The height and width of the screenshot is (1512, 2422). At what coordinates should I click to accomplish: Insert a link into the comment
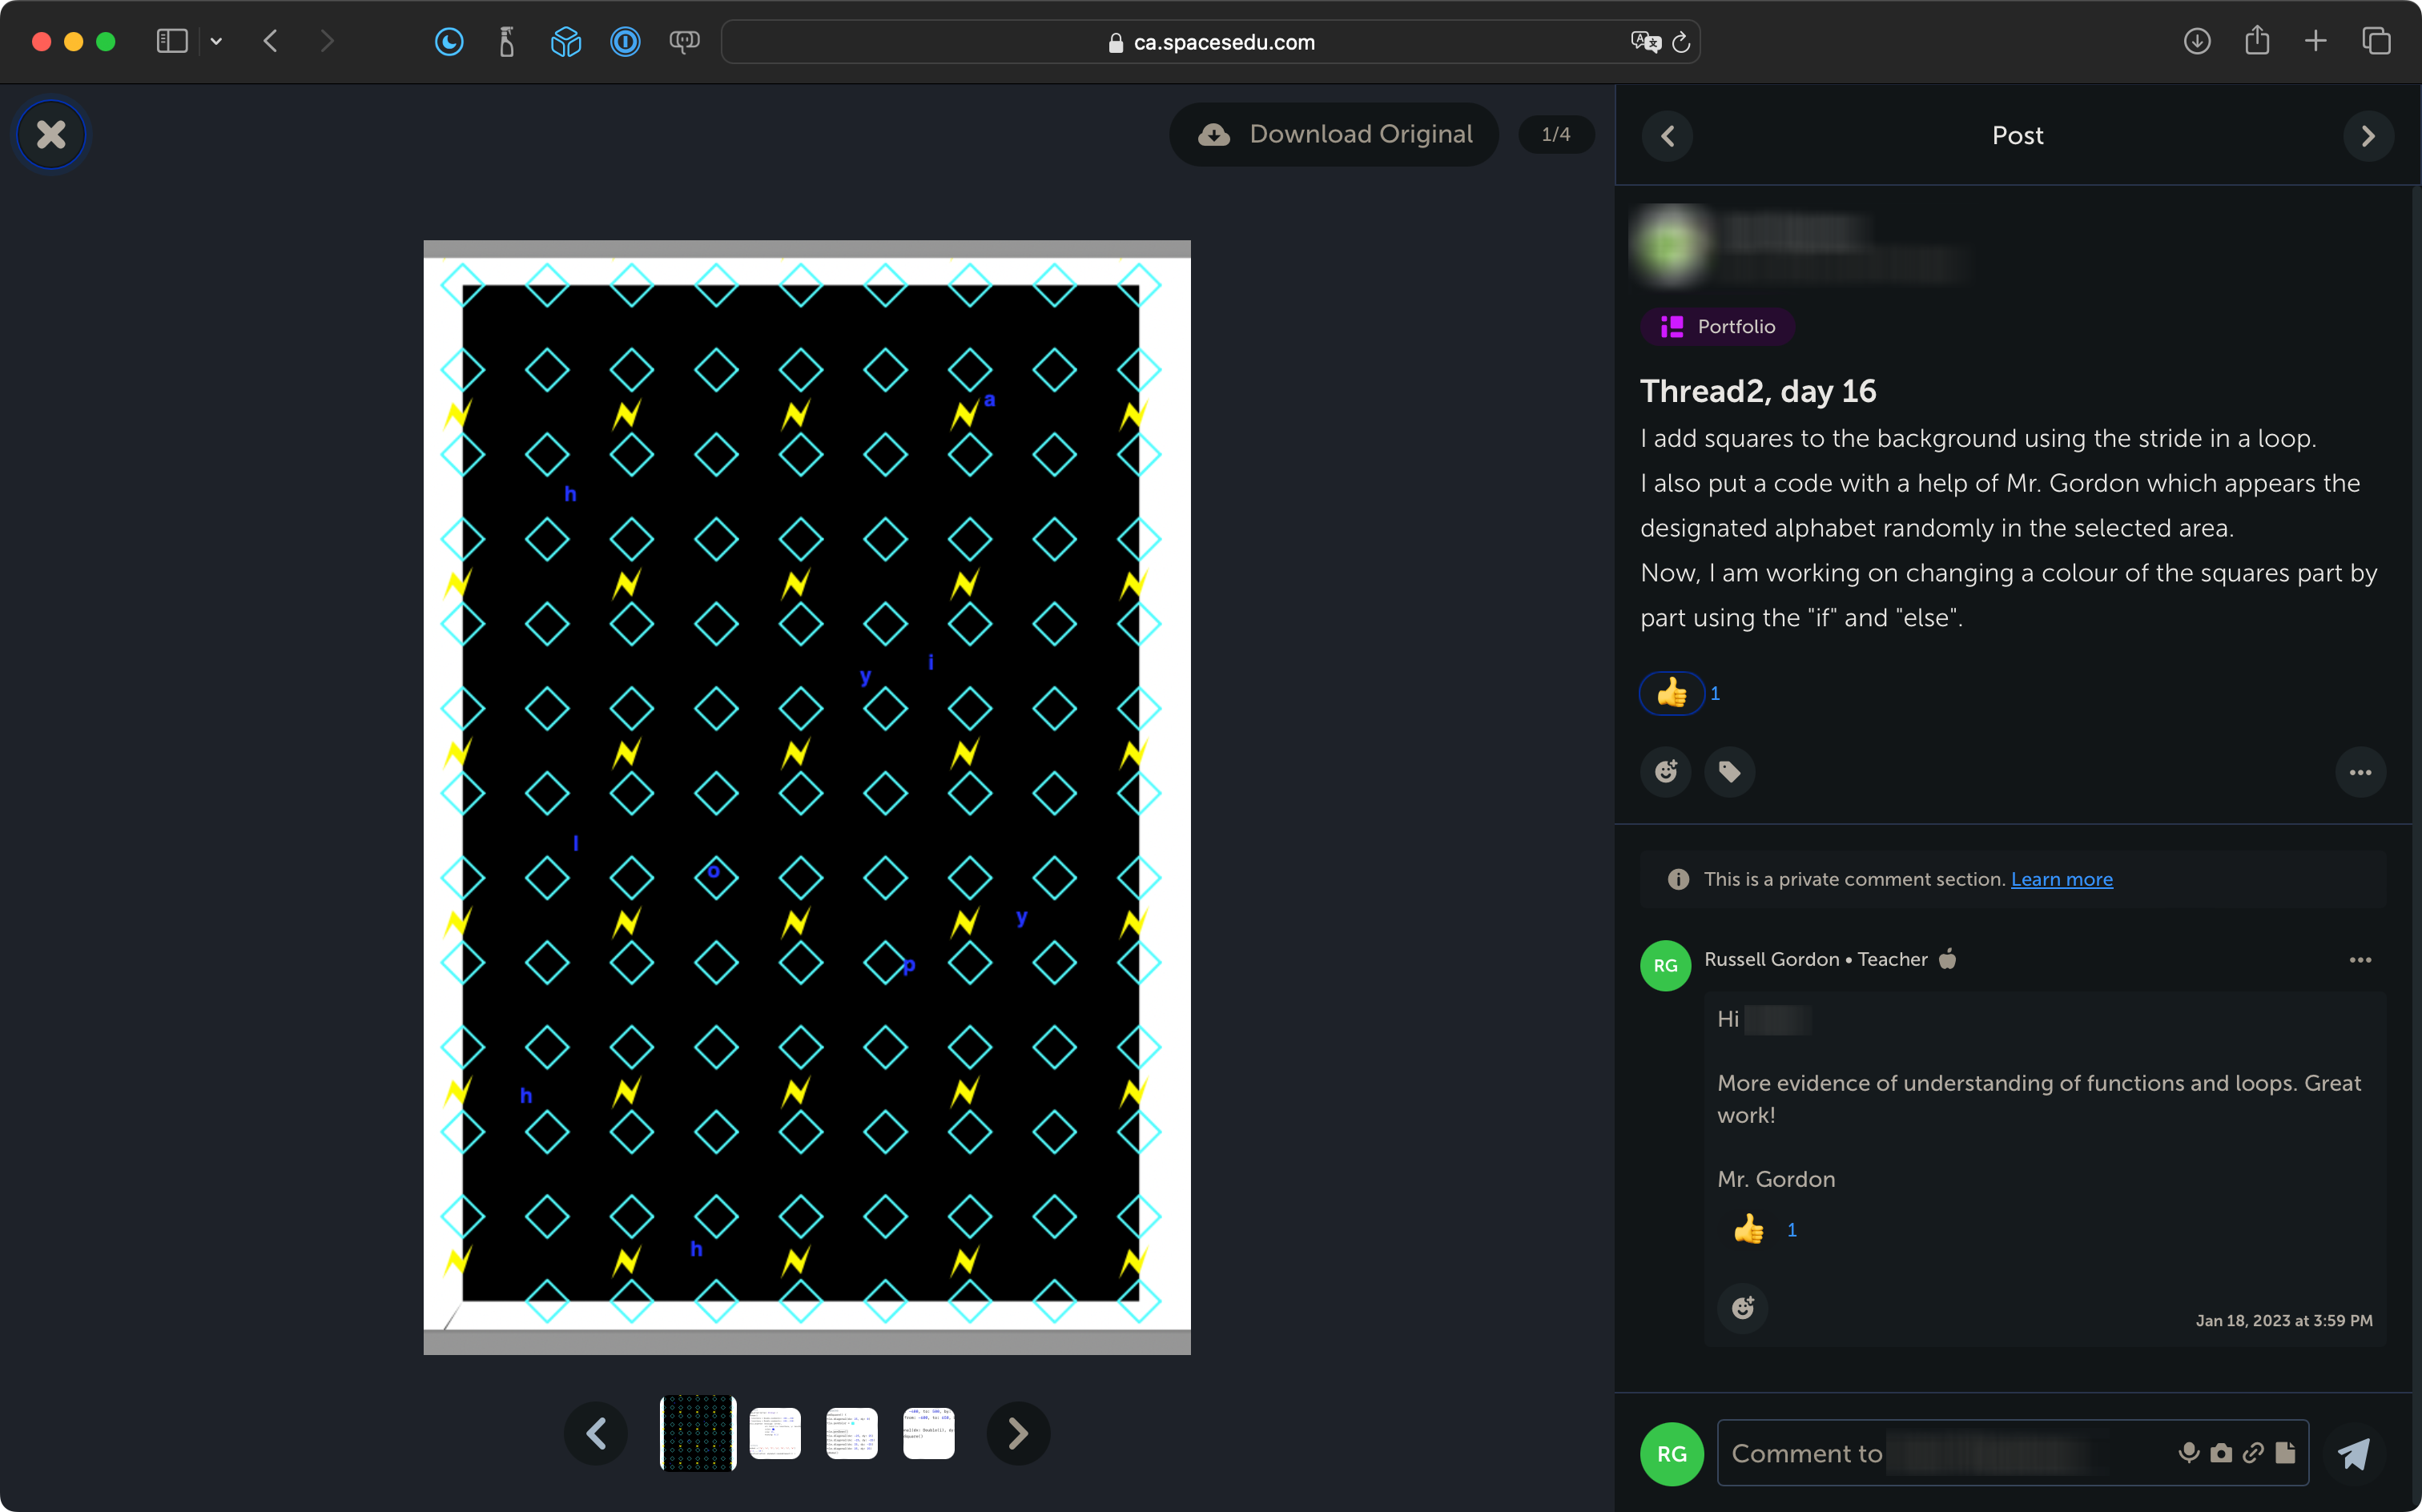(2255, 1452)
